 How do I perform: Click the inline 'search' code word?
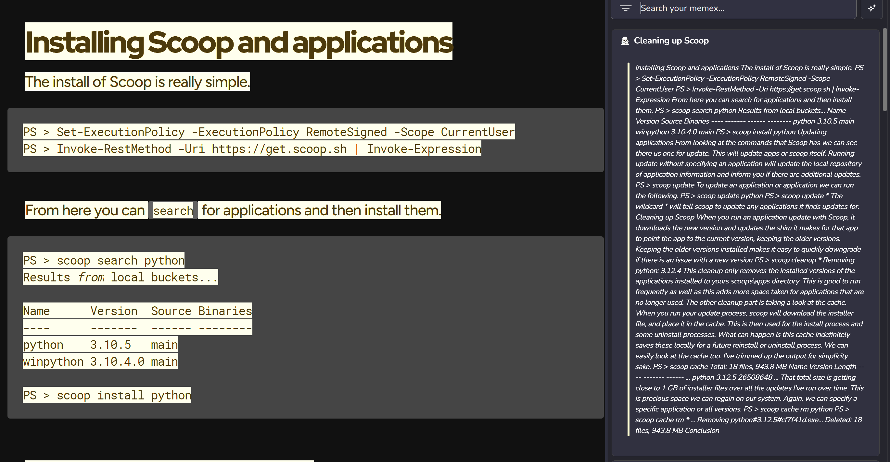(173, 210)
